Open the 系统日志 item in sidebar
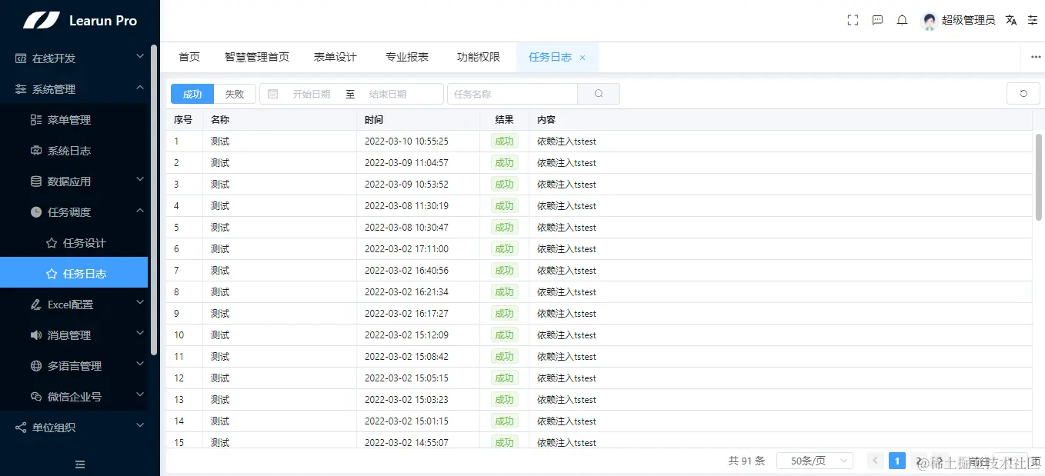Viewport: 1045px width, 476px height. pos(68,151)
